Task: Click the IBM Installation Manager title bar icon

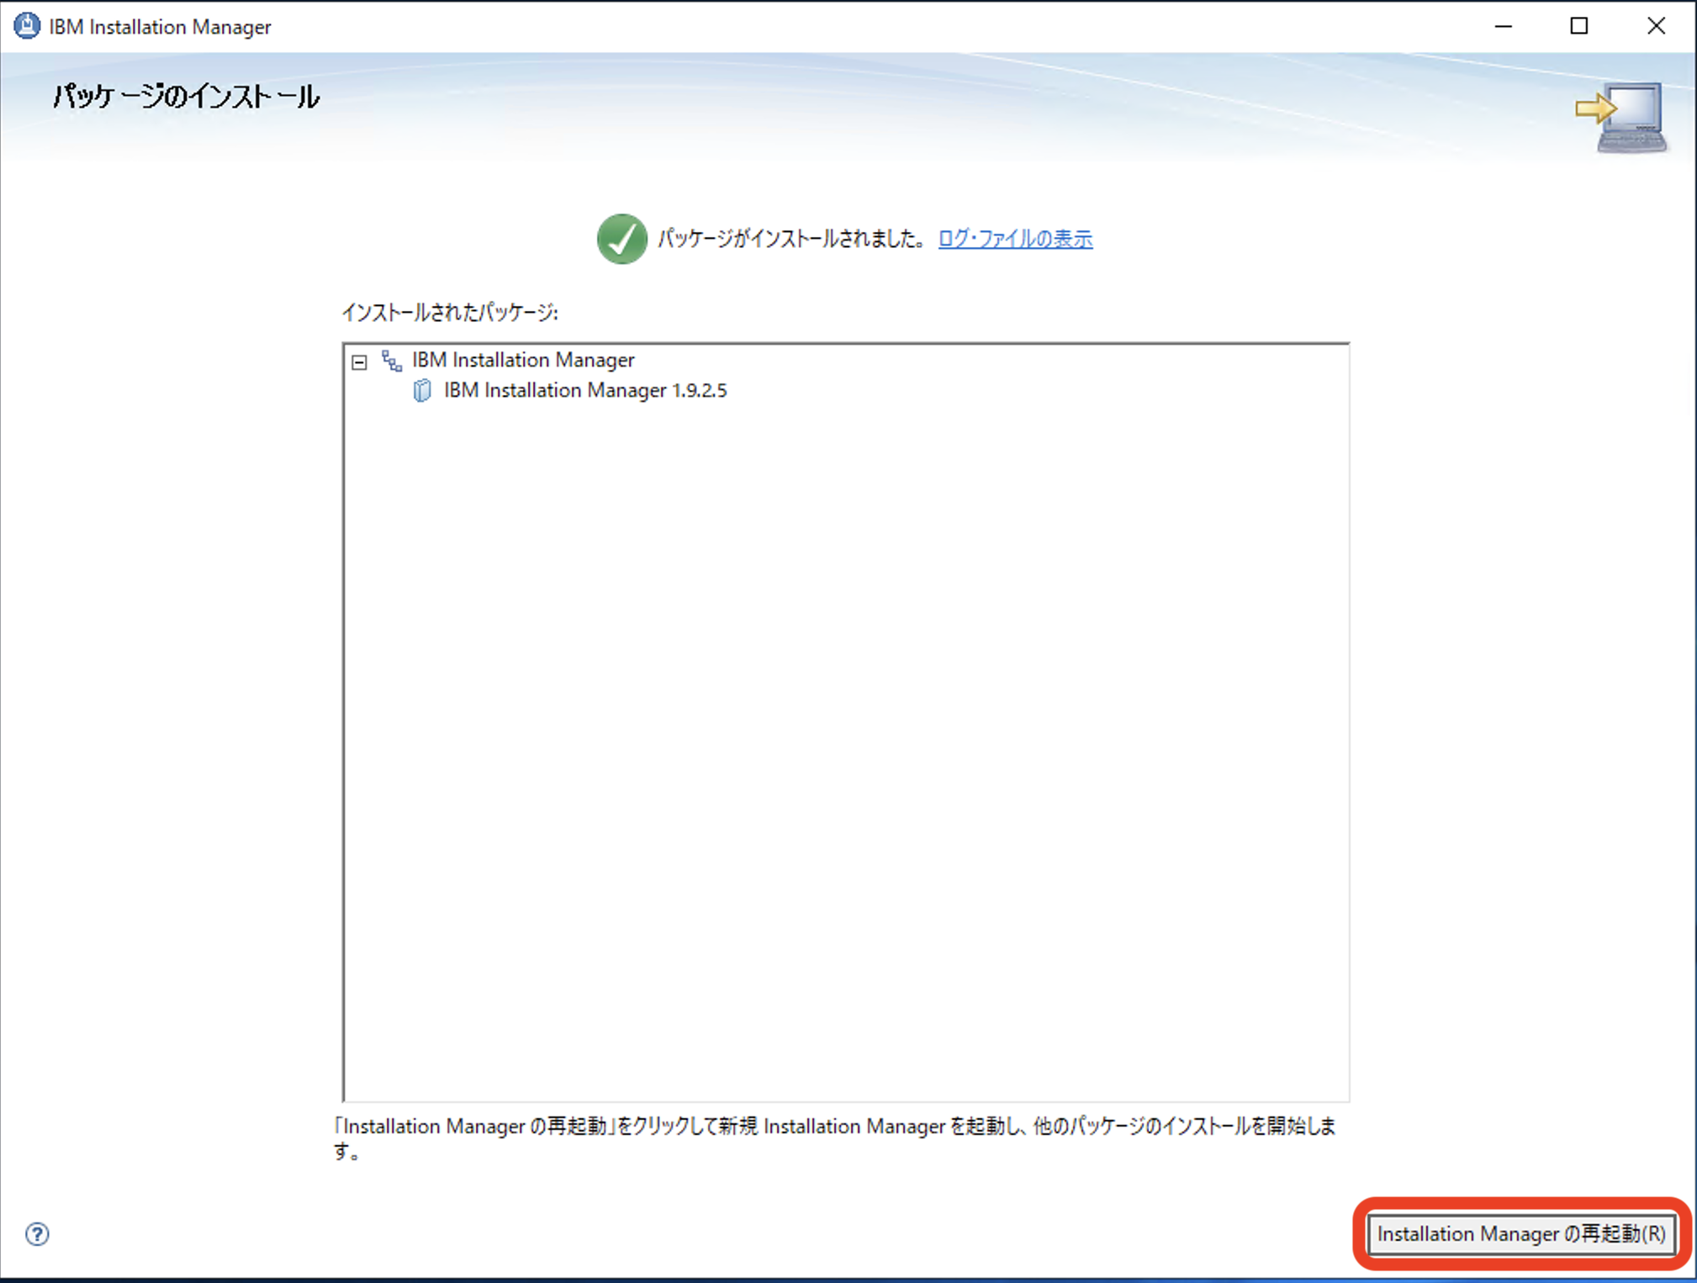Action: click(27, 25)
